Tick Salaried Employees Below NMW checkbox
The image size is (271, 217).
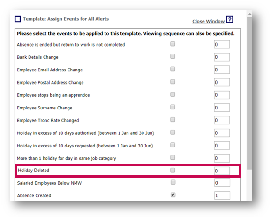coord(173,182)
